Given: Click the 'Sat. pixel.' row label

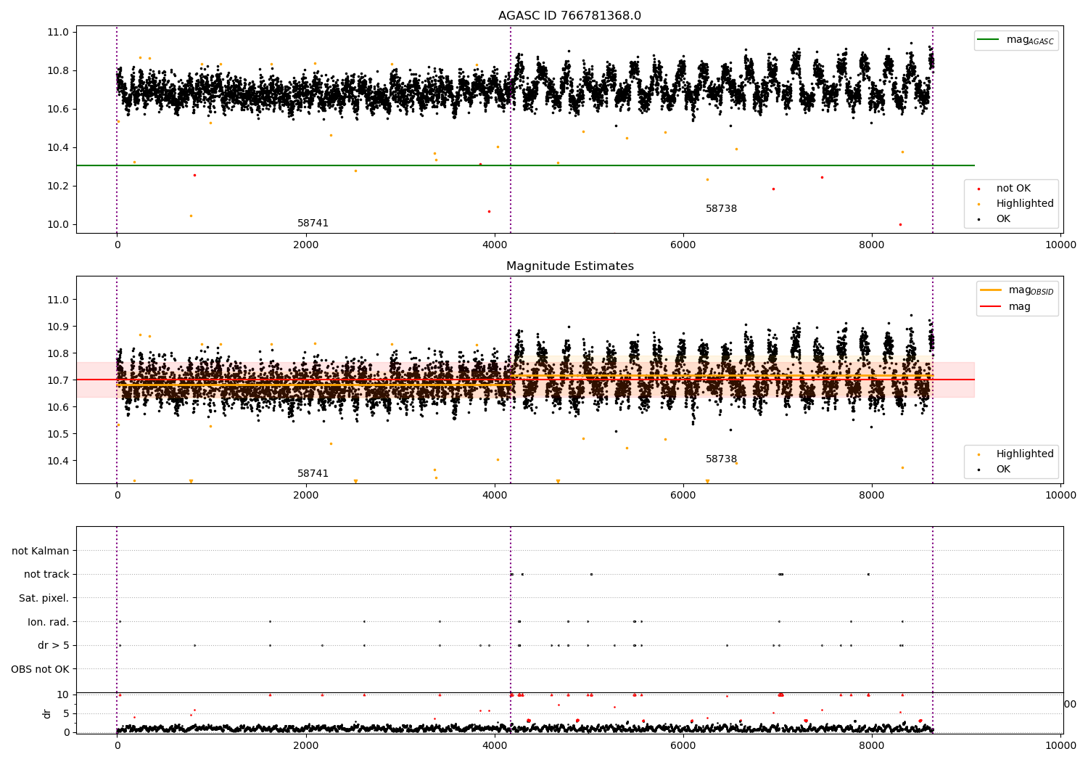Looking at the screenshot, I should pyautogui.click(x=44, y=599).
